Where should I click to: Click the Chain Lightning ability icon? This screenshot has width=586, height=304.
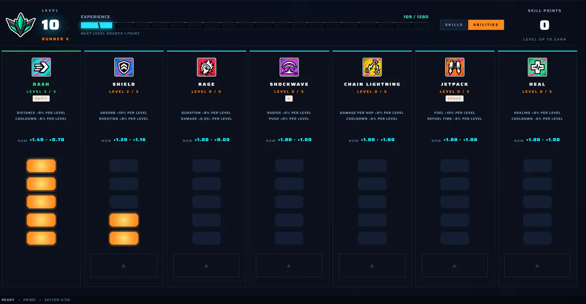click(372, 67)
